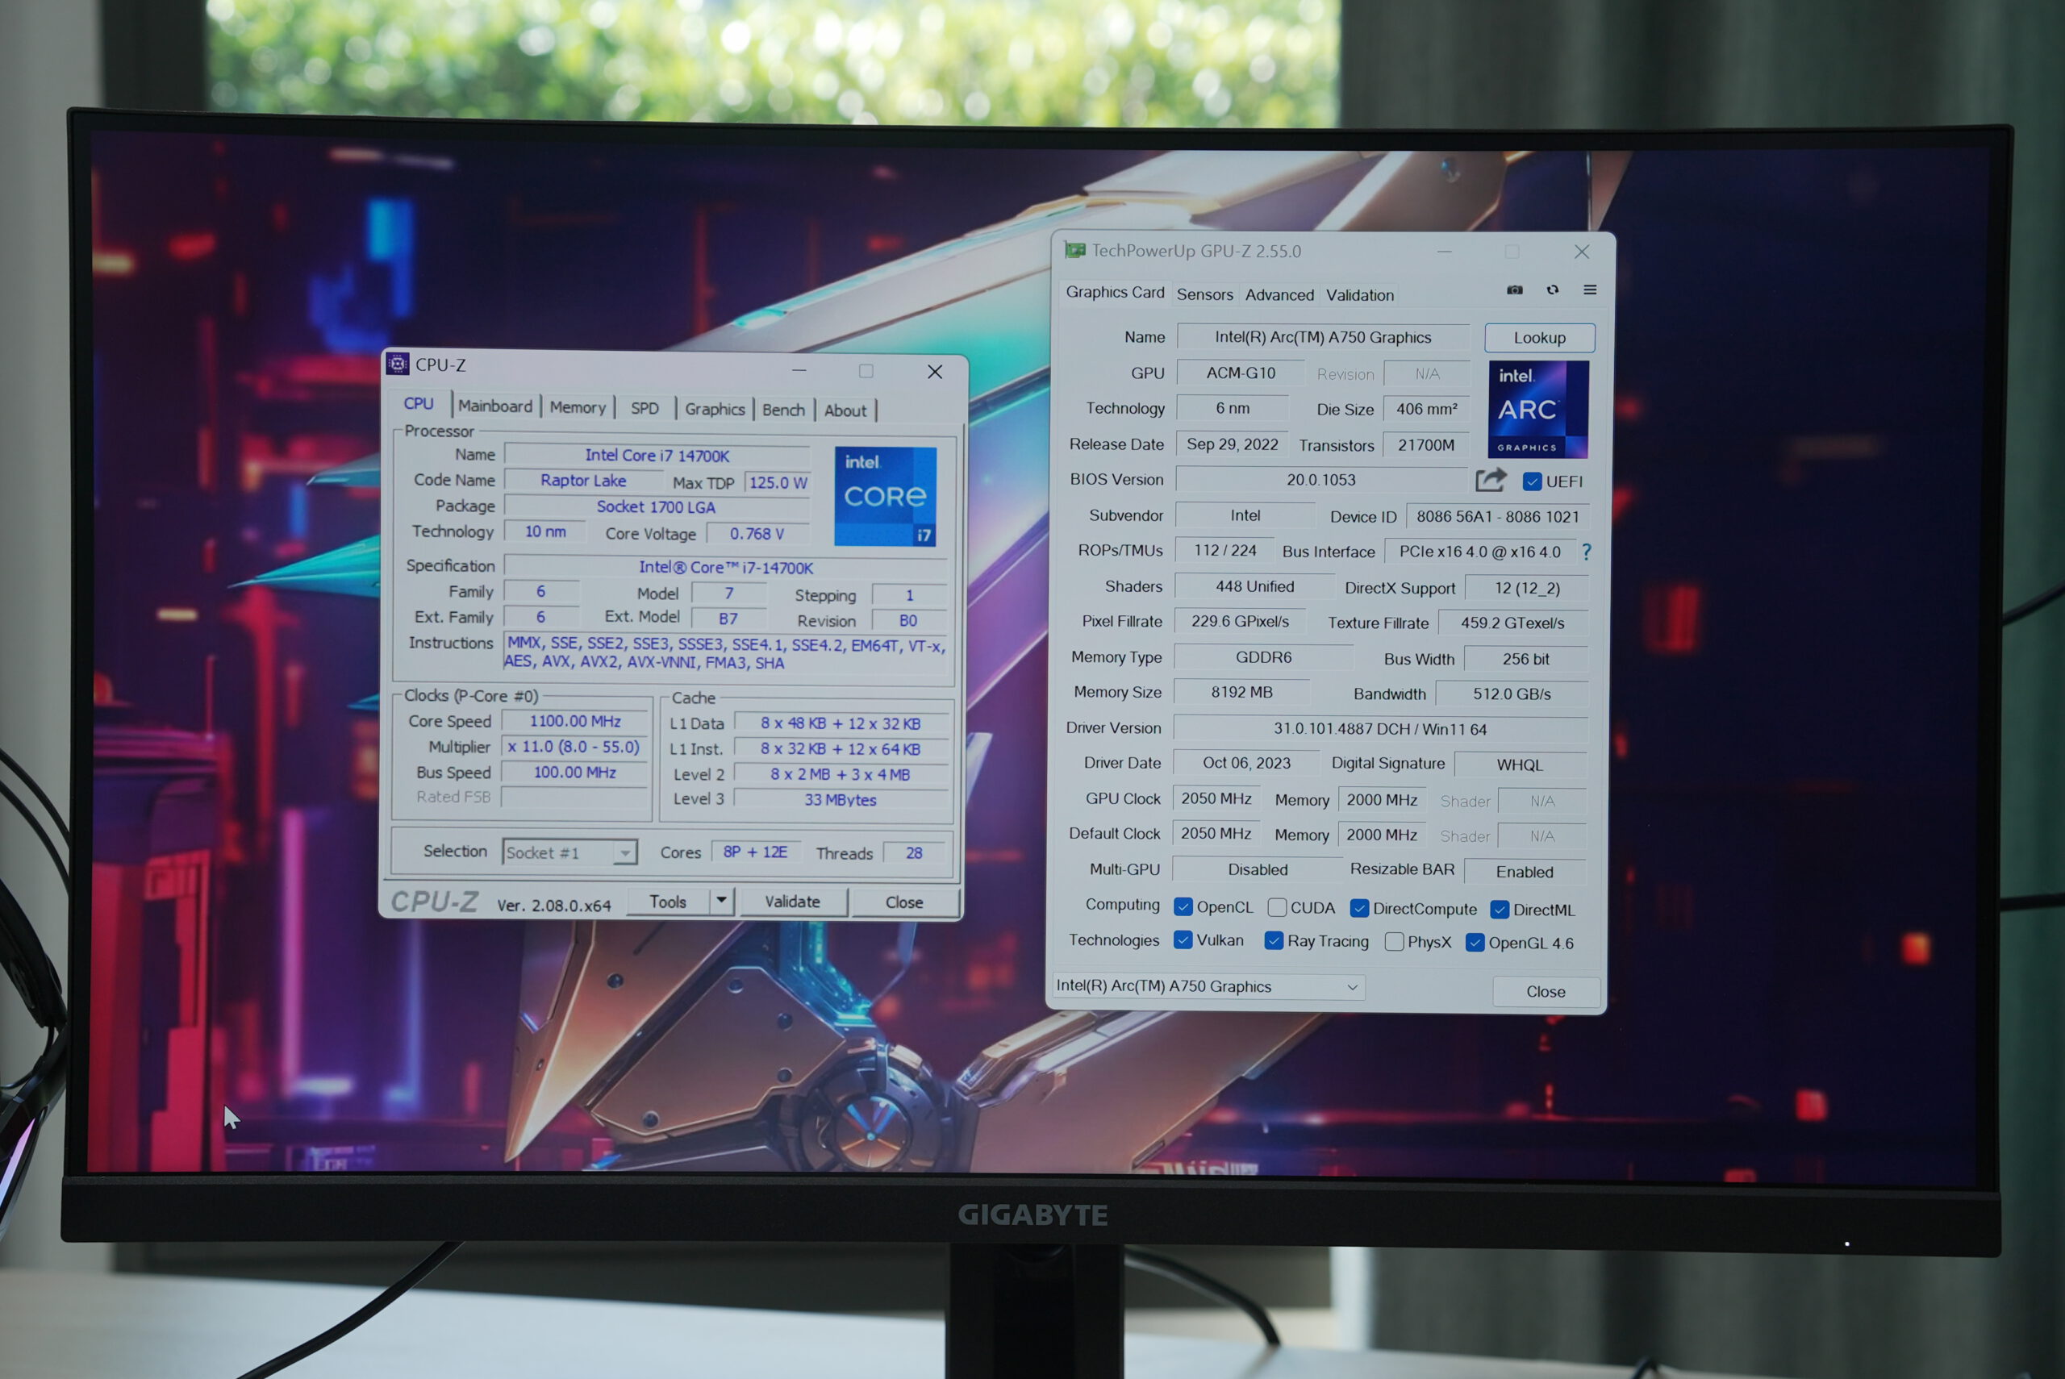Image resolution: width=2065 pixels, height=1379 pixels.
Task: Click the Instructions list in CPU-Z
Action: tap(724, 652)
